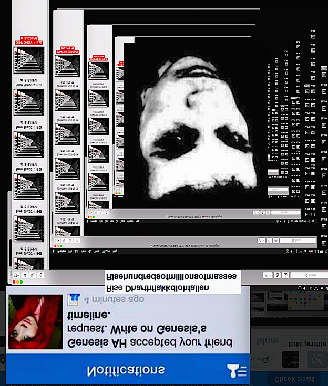Click search field in inner Preview window

click(286, 212)
